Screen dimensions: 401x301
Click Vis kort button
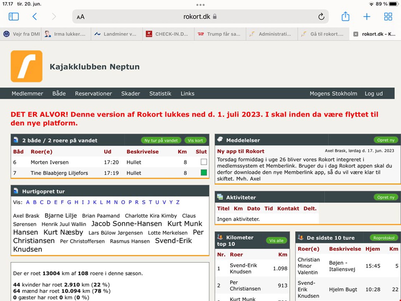tap(195, 140)
